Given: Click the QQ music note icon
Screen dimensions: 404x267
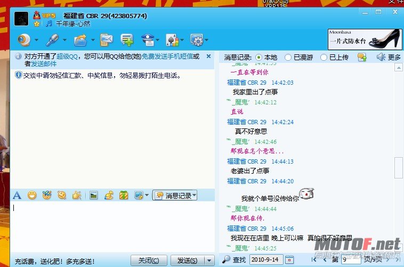Looking at the screenshot, I should tap(49, 24).
